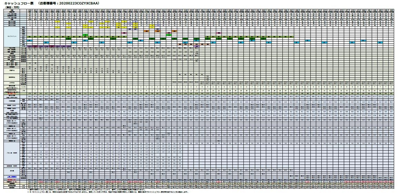Select the キャッシュフロー表 title text
Screen dimensions: 400x194
tap(18, 3)
